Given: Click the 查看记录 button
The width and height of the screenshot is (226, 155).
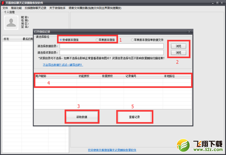Looking at the screenshot, I should pos(134,117).
